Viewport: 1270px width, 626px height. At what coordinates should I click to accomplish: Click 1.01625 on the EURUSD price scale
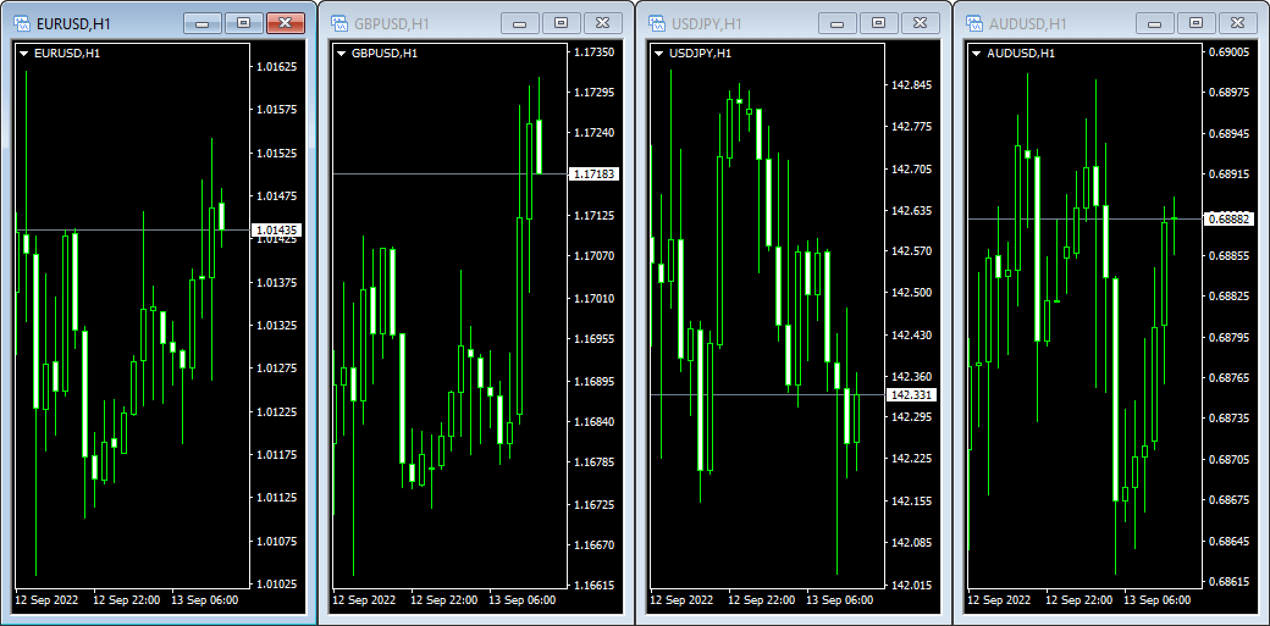[x=277, y=67]
